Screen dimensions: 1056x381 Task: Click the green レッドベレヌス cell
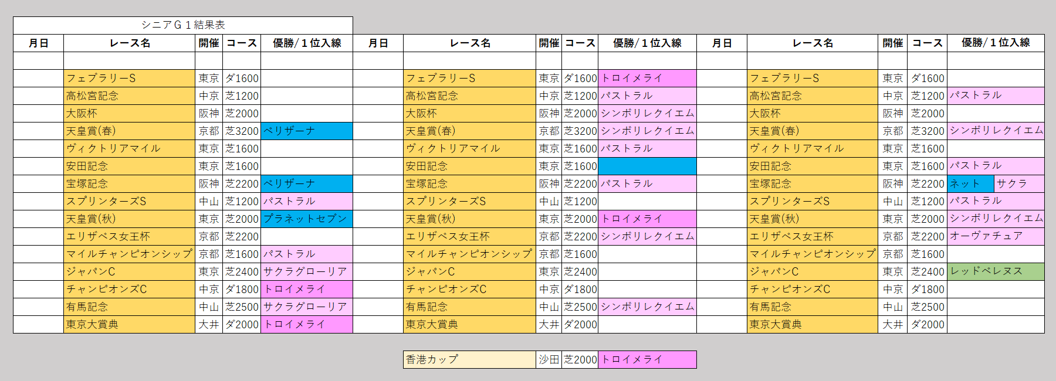tap(996, 271)
